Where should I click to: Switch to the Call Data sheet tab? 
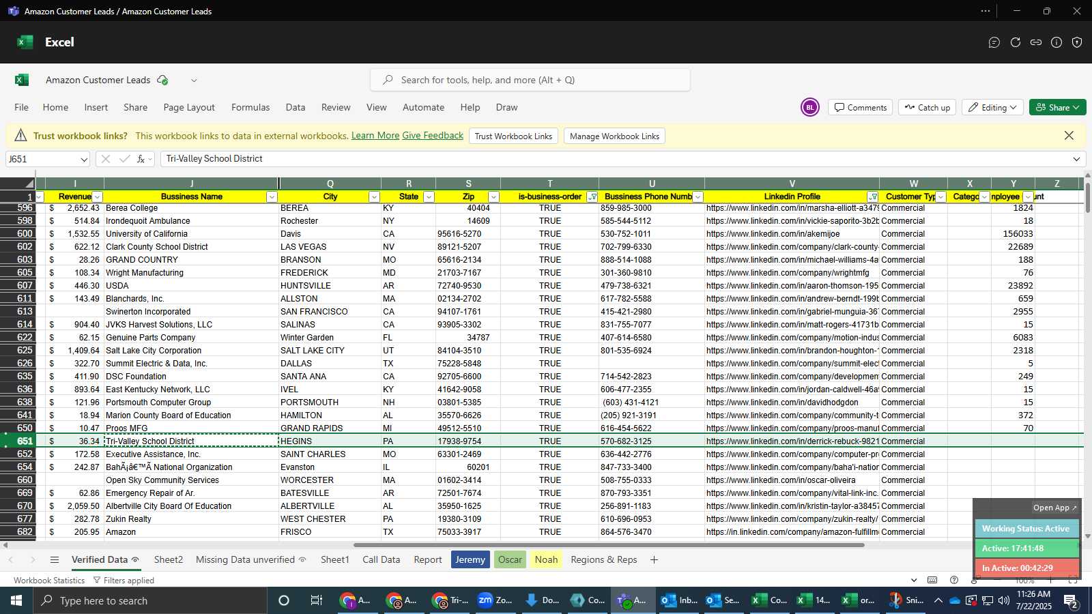[382, 560]
